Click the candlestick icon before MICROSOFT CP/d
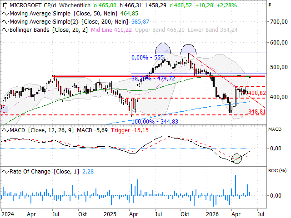Viewport: 291px width, 218px height. [5, 5]
